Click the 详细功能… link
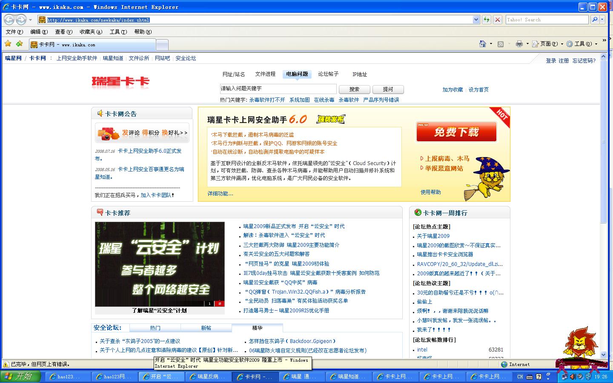This screenshot has width=613, height=383. click(x=220, y=194)
